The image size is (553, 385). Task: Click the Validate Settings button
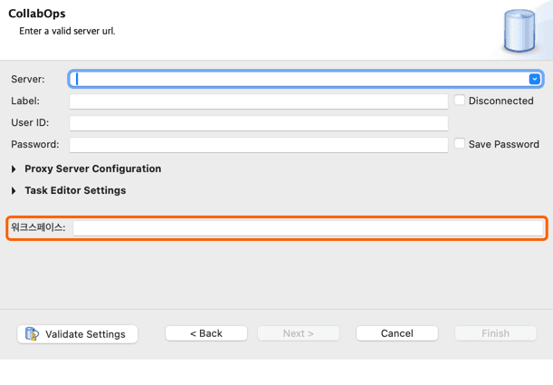[77, 334]
